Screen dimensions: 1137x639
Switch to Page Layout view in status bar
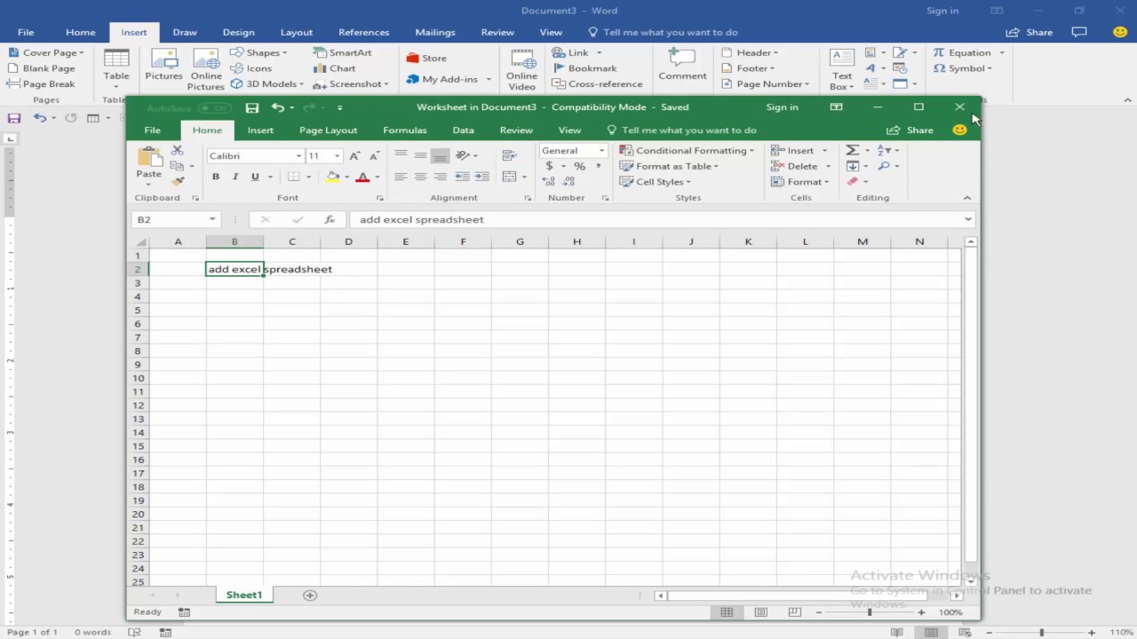(x=760, y=612)
